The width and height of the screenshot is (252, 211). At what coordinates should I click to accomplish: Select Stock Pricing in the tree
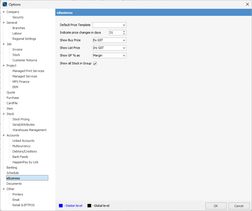tap(21, 119)
